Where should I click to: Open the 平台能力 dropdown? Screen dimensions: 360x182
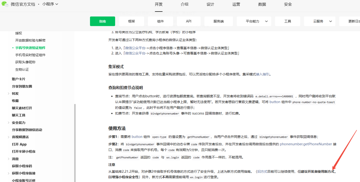click(x=254, y=21)
